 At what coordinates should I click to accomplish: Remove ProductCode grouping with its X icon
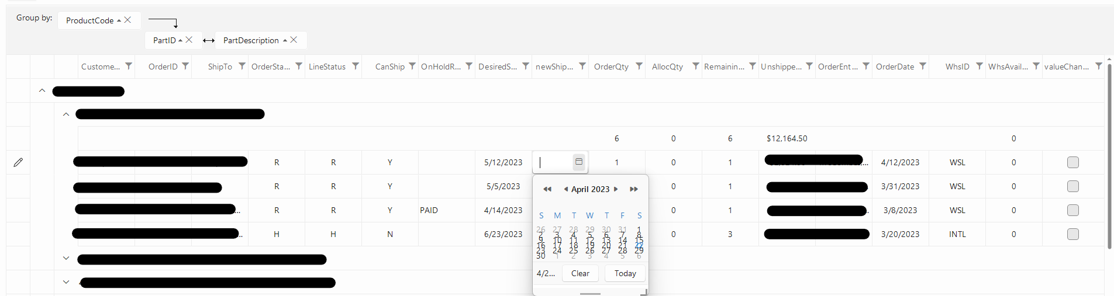(128, 20)
